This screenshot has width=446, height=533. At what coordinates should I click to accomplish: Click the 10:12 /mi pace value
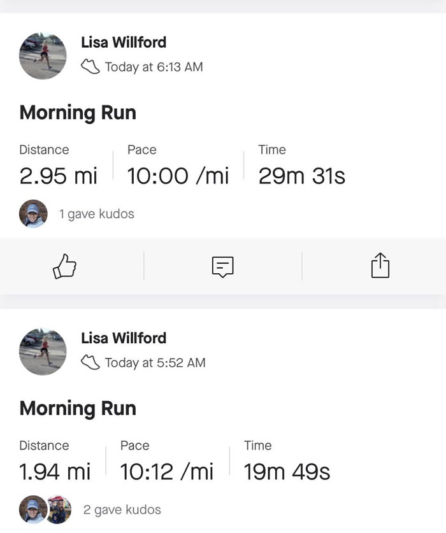click(x=166, y=472)
